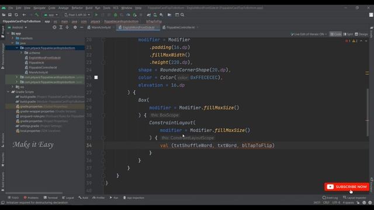Open the Android project view dropdown
Viewport: 374px width, 210px height.
coord(17,27)
